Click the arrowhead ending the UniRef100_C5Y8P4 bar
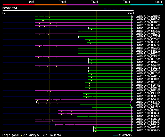The width and height of the screenshot is (165, 137). click(131, 105)
